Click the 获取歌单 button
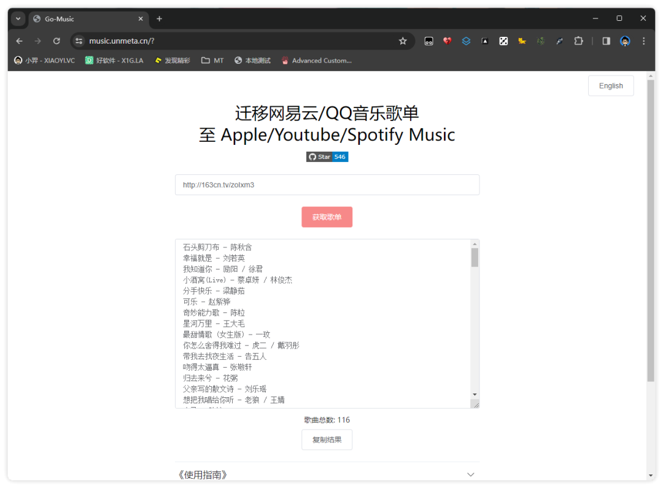Image resolution: width=663 pixels, height=488 pixels. click(x=327, y=217)
